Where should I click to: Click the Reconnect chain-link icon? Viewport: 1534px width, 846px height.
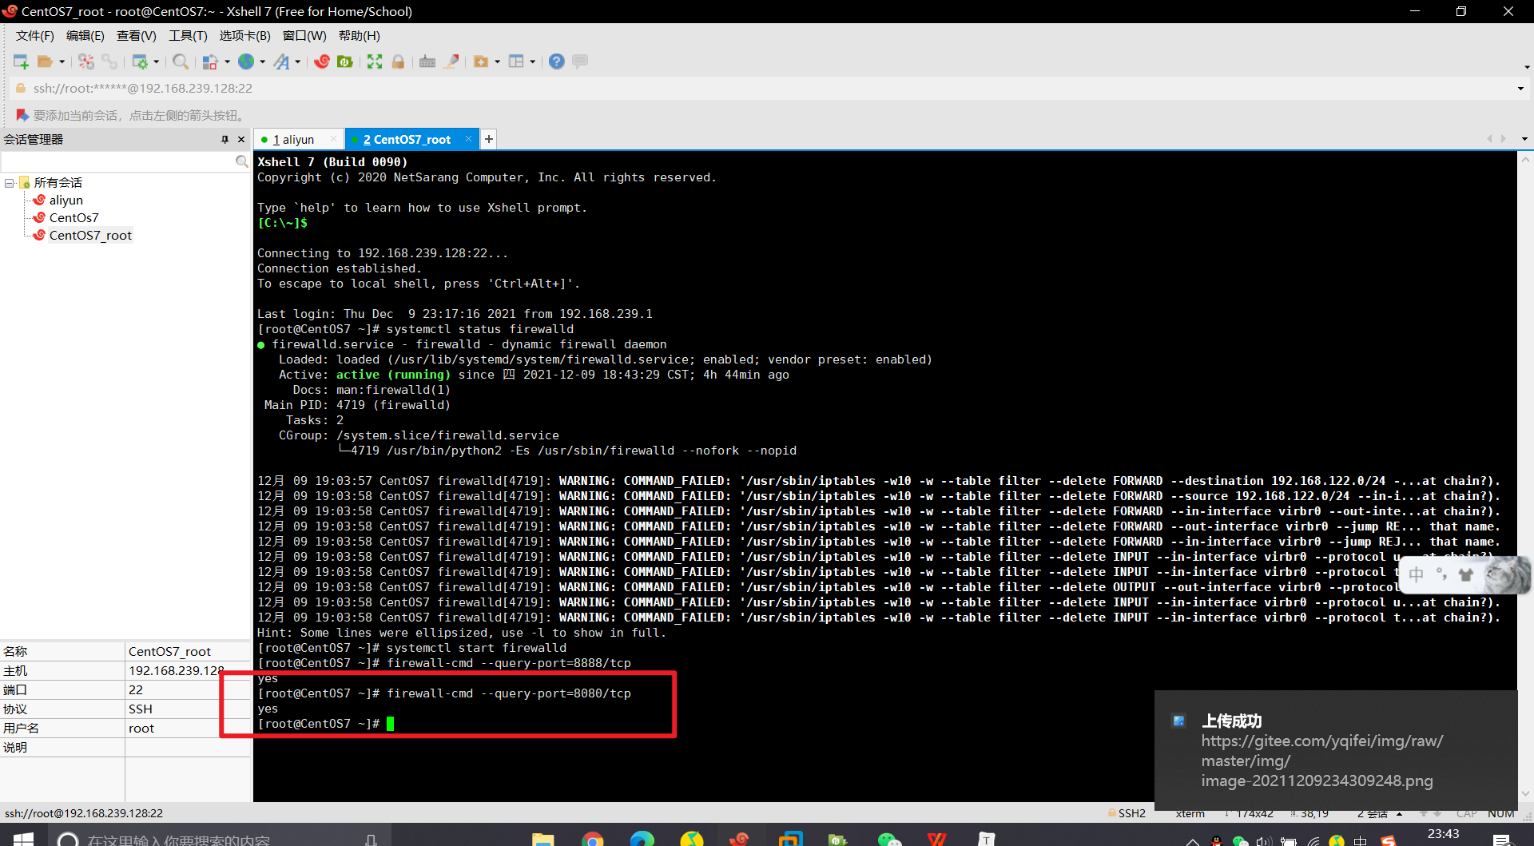pyautogui.click(x=109, y=62)
